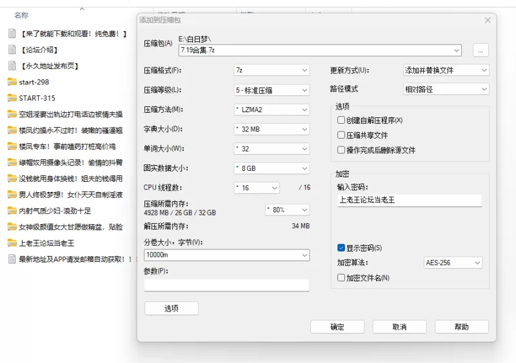
Task: Close the 添加到压缩包 dialog
Action: click(x=488, y=20)
